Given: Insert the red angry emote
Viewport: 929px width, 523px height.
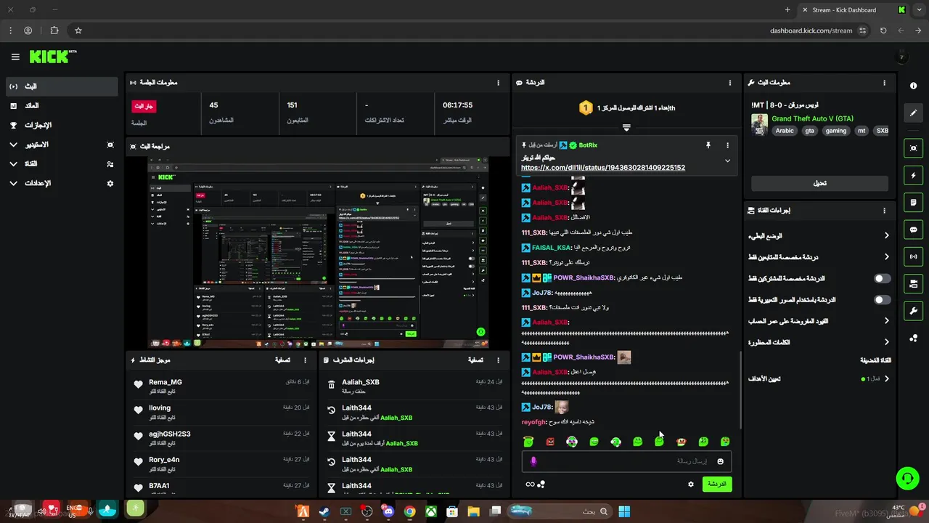Looking at the screenshot, I should pyautogui.click(x=550, y=442).
